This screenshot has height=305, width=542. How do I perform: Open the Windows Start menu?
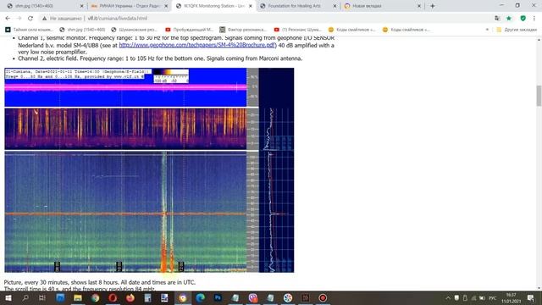[8, 297]
